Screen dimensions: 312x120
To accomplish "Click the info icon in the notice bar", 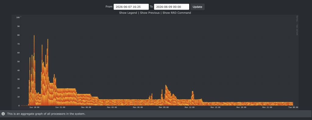I will (x=3, y=114).
